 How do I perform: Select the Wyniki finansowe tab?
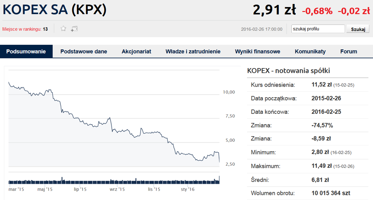coord(257,52)
